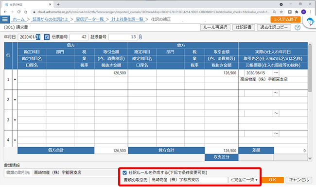Open 計上対象仕訳一覧 breadcrumb link
316x188 pixels.
[127, 19]
